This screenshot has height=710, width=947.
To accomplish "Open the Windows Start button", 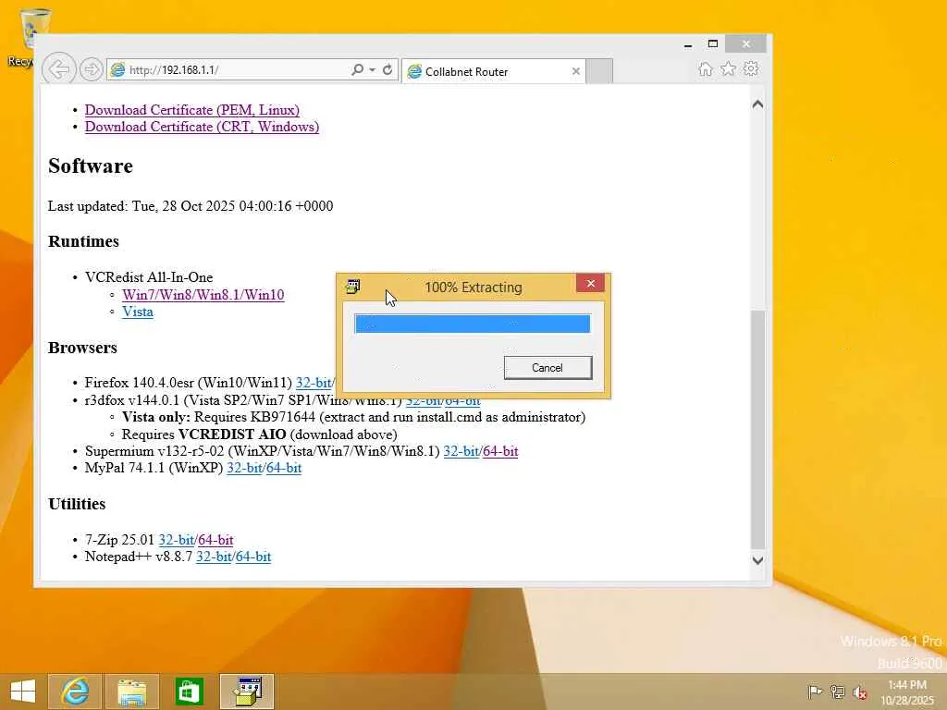I will 23,692.
